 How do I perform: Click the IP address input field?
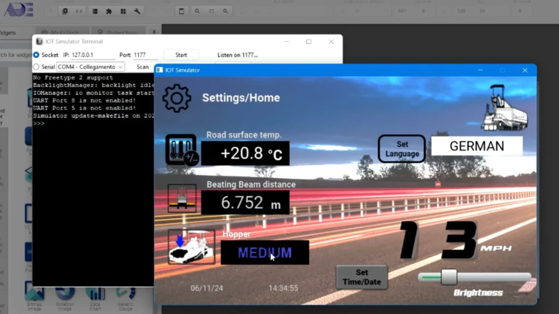[x=93, y=55]
